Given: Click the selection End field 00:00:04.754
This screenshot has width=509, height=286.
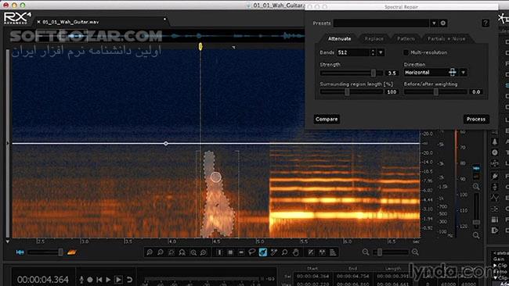Looking at the screenshot, I should click(x=352, y=277).
